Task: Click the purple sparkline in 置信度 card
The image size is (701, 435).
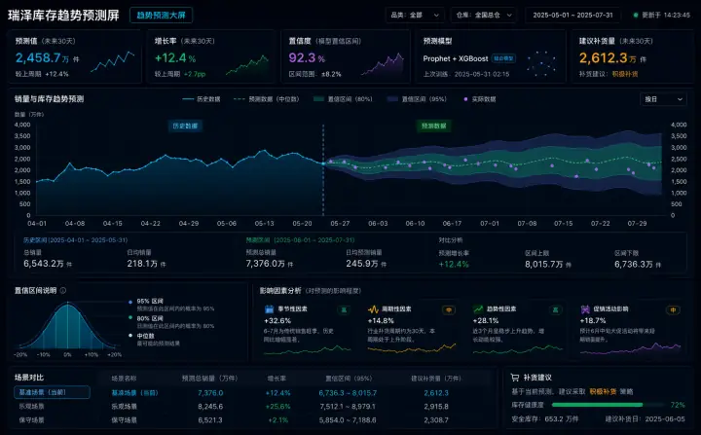Action: click(x=383, y=64)
